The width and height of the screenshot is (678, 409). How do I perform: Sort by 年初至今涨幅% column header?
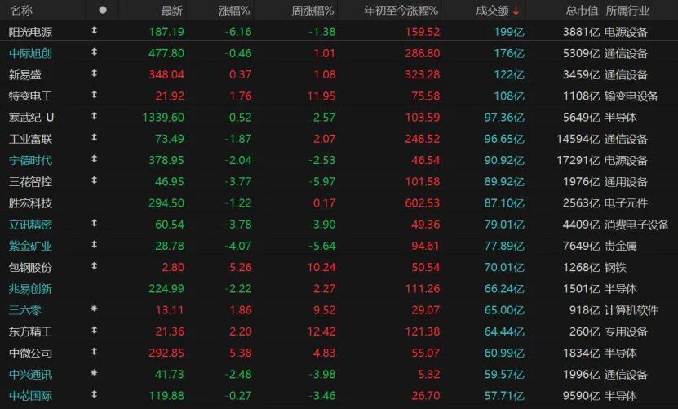click(401, 10)
